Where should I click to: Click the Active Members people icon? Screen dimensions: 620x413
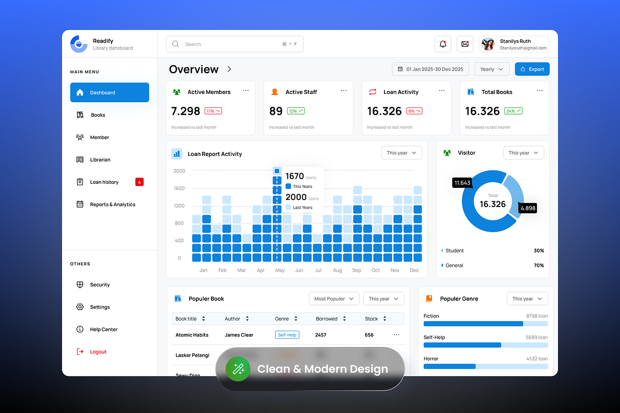tap(177, 92)
